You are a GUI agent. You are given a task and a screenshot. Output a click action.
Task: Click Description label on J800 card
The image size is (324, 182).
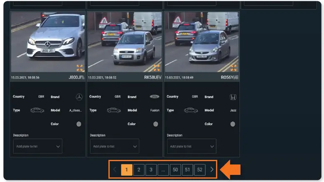click(21, 135)
